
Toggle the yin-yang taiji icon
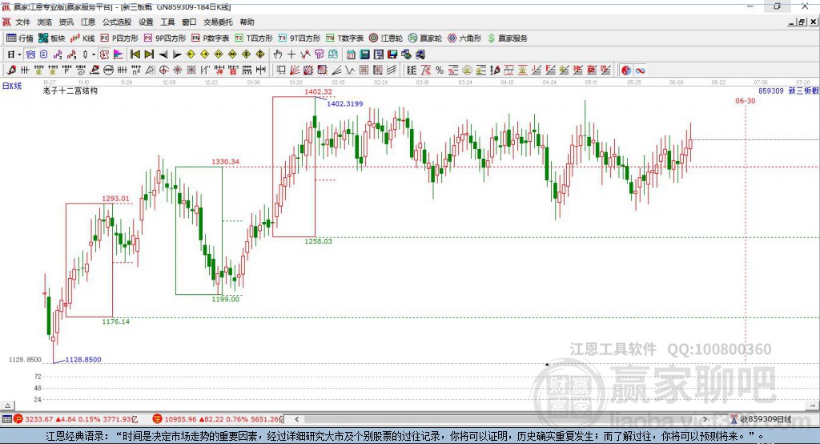[626, 71]
